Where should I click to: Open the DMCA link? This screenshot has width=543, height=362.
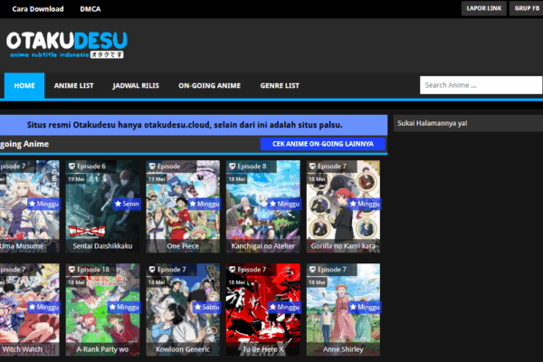tap(90, 9)
